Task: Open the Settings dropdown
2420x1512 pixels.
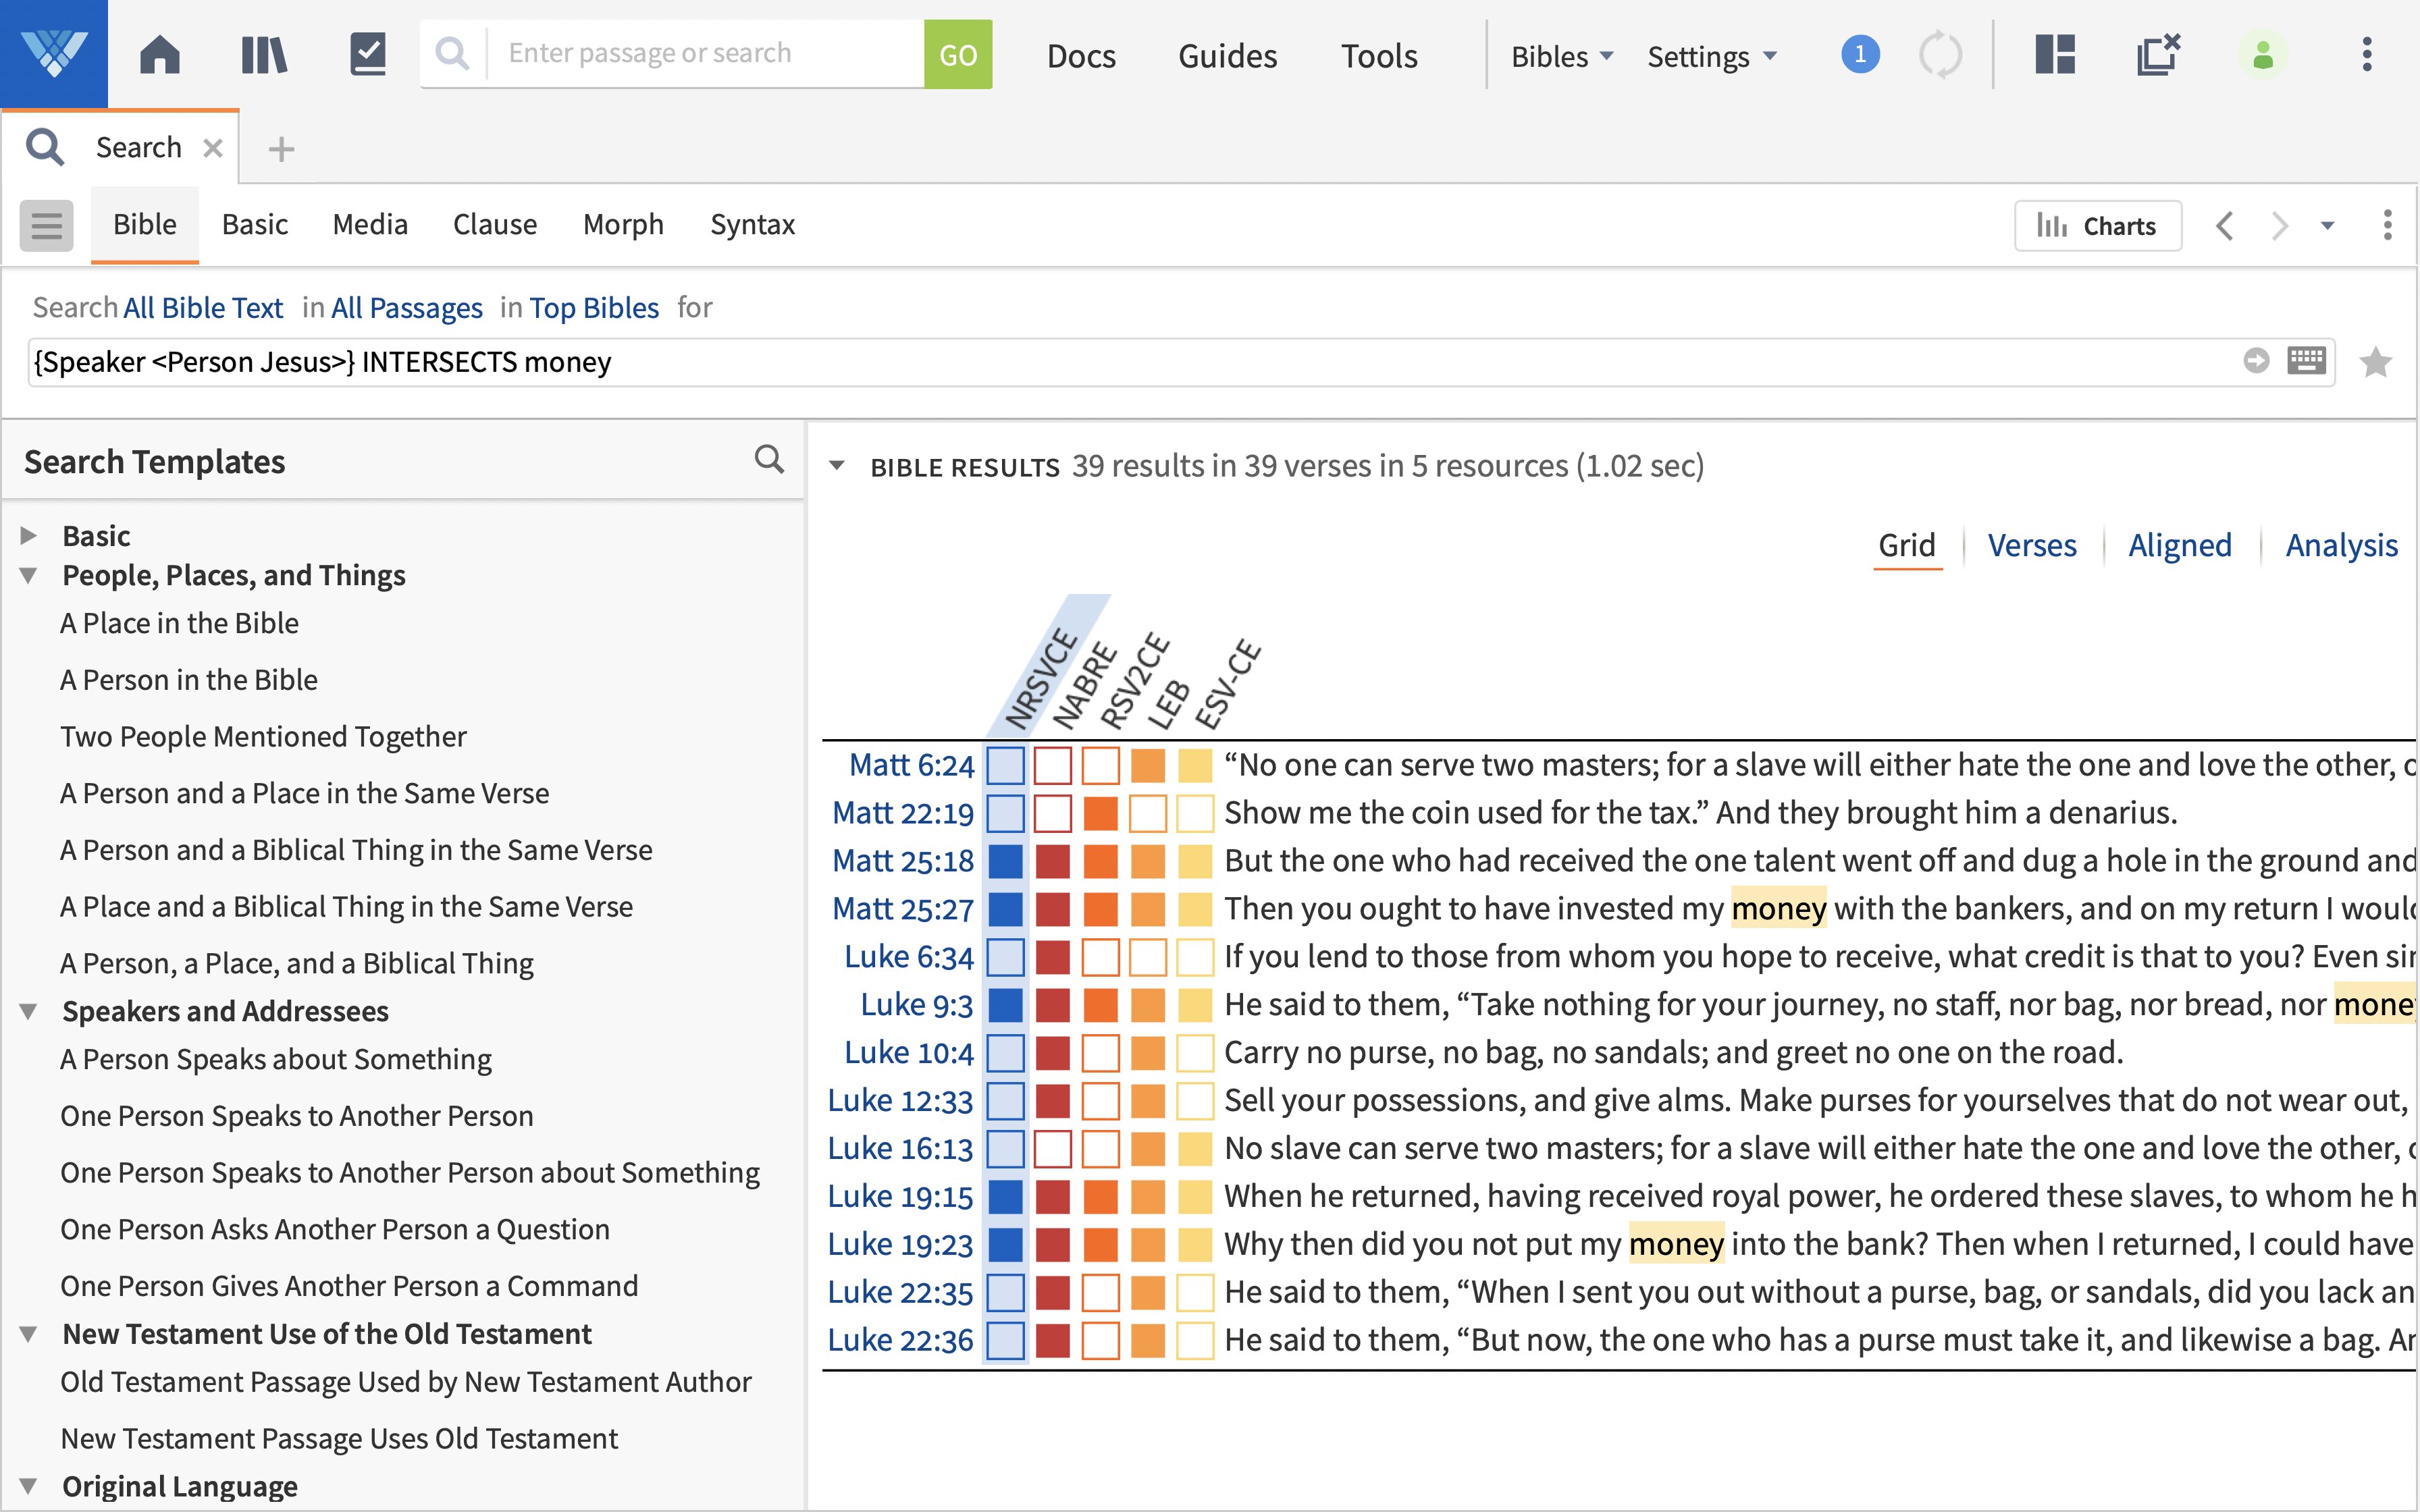Action: pos(1712,56)
